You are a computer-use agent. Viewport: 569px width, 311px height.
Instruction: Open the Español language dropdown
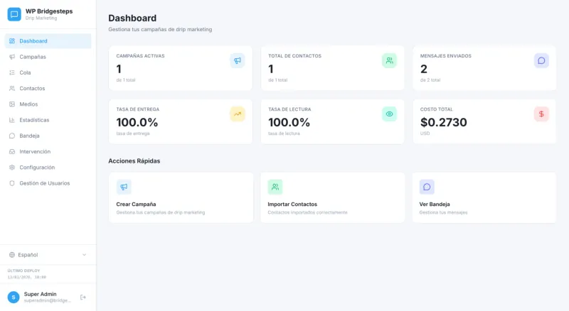coord(48,255)
